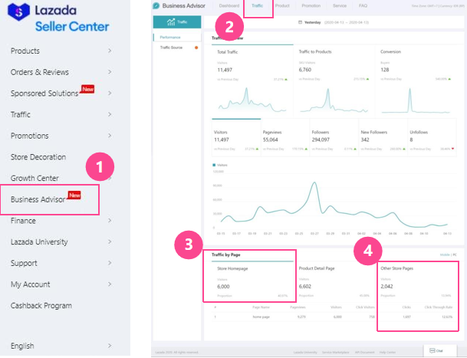Open the API Document footer link
This screenshot has height=358, width=467.
click(x=364, y=353)
